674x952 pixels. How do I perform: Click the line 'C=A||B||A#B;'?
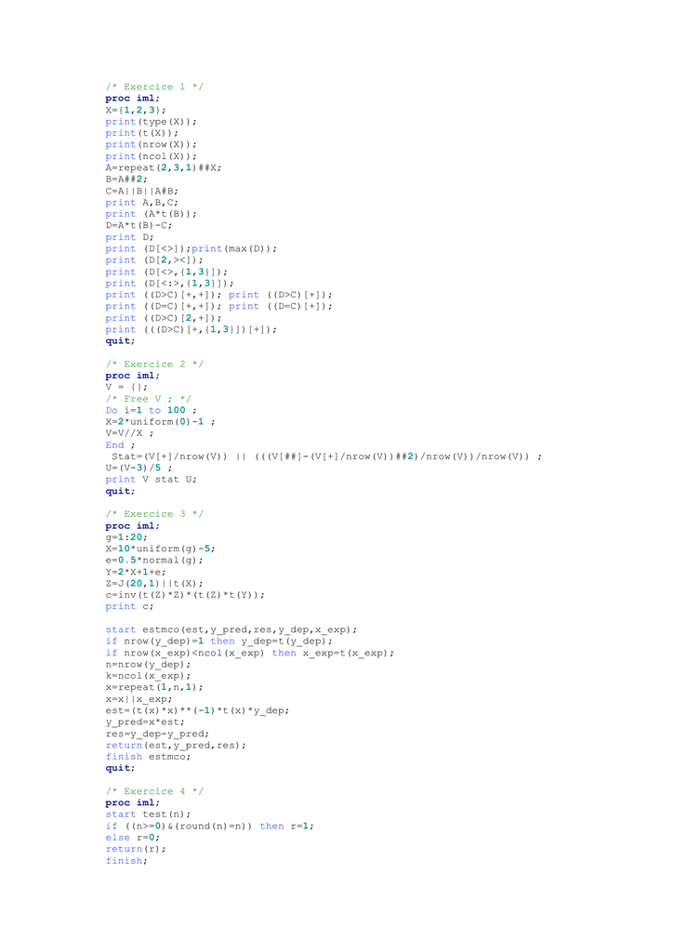pyautogui.click(x=142, y=191)
